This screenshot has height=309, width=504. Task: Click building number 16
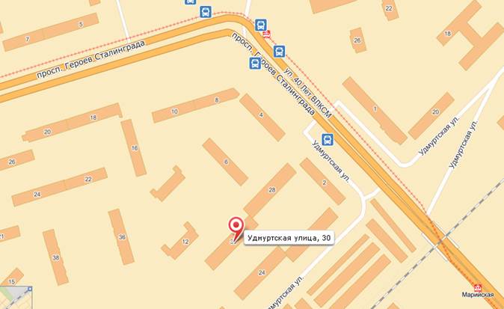[134, 148]
